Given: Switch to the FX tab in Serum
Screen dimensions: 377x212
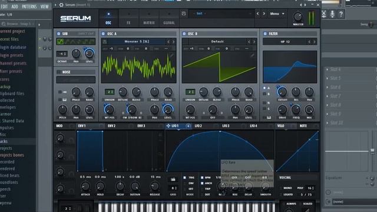Looking at the screenshot, I should [128, 18].
